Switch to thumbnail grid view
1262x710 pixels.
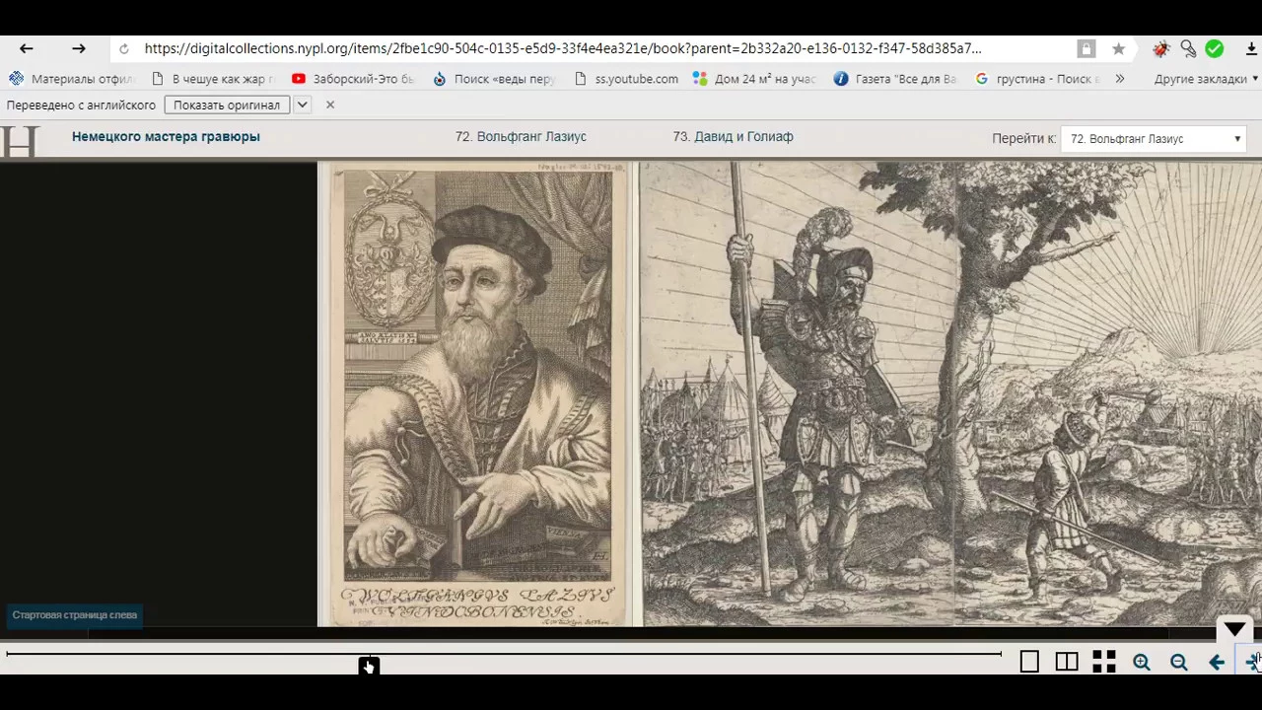tap(1104, 663)
